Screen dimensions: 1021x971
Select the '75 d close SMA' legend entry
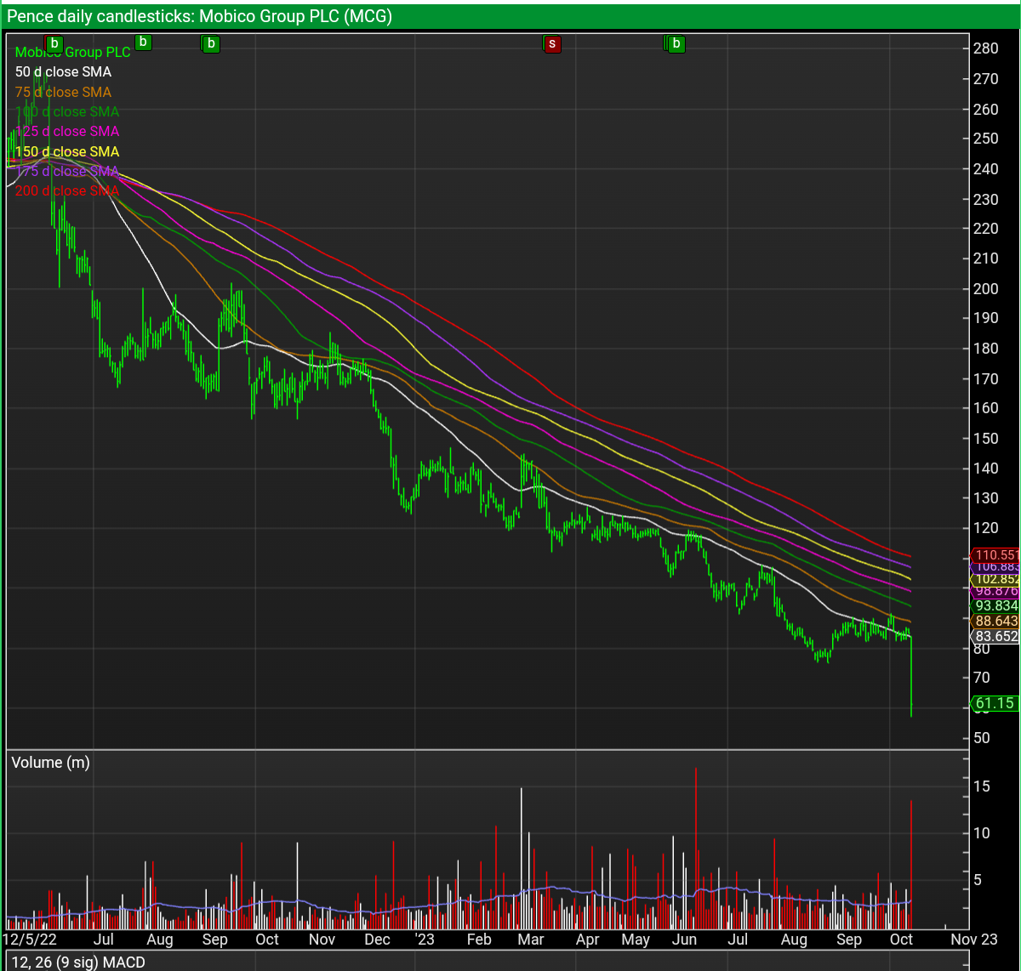pyautogui.click(x=64, y=92)
